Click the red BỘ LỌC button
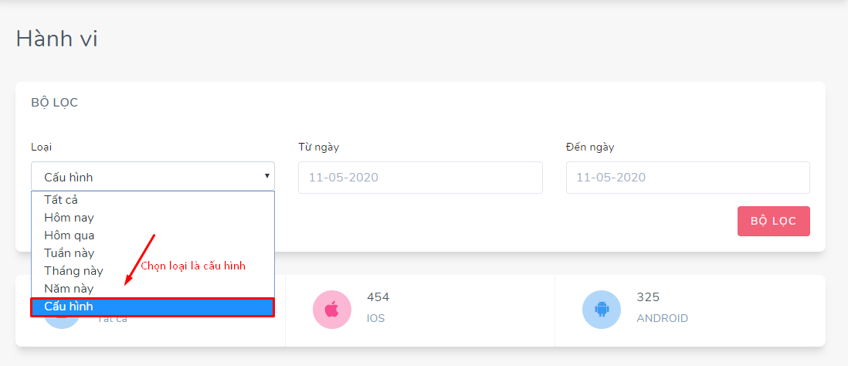This screenshot has width=848, height=366. click(x=773, y=221)
